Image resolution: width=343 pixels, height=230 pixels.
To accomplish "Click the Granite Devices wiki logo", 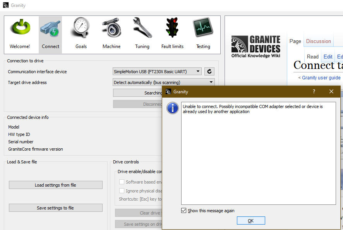I will pos(256,46).
